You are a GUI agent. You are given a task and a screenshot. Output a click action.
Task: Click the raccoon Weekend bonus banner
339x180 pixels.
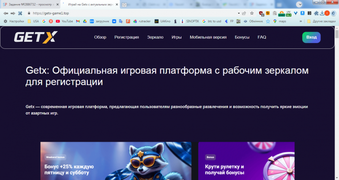click(x=116, y=161)
